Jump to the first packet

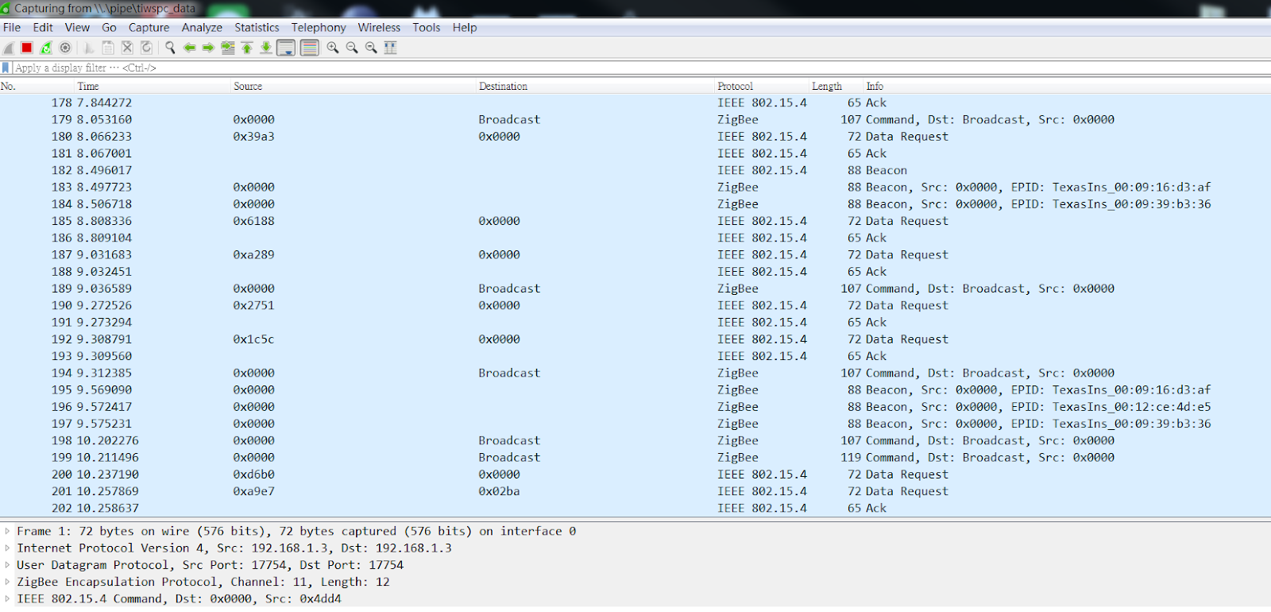[x=247, y=48]
